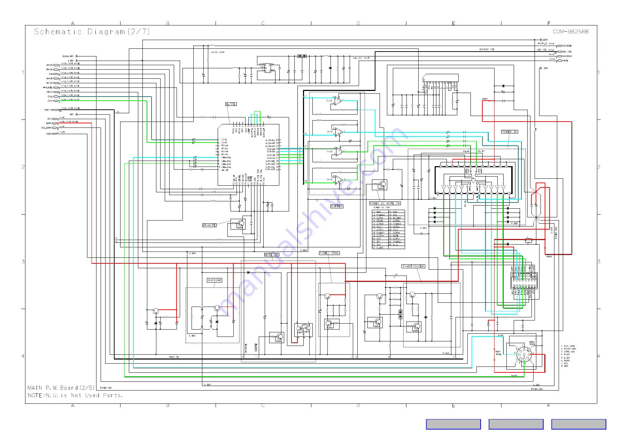Image resolution: width=622 pixels, height=440 pixels.
Task: Click the leftmost gray button below the schematic
Action: tap(453, 424)
